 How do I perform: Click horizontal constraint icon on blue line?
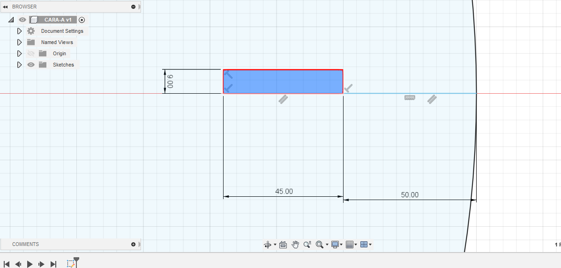click(x=410, y=97)
